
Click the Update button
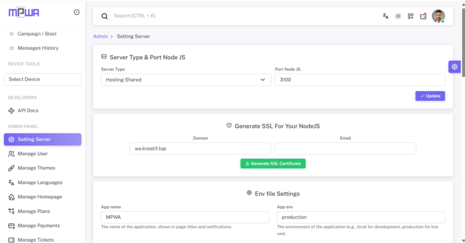point(430,96)
